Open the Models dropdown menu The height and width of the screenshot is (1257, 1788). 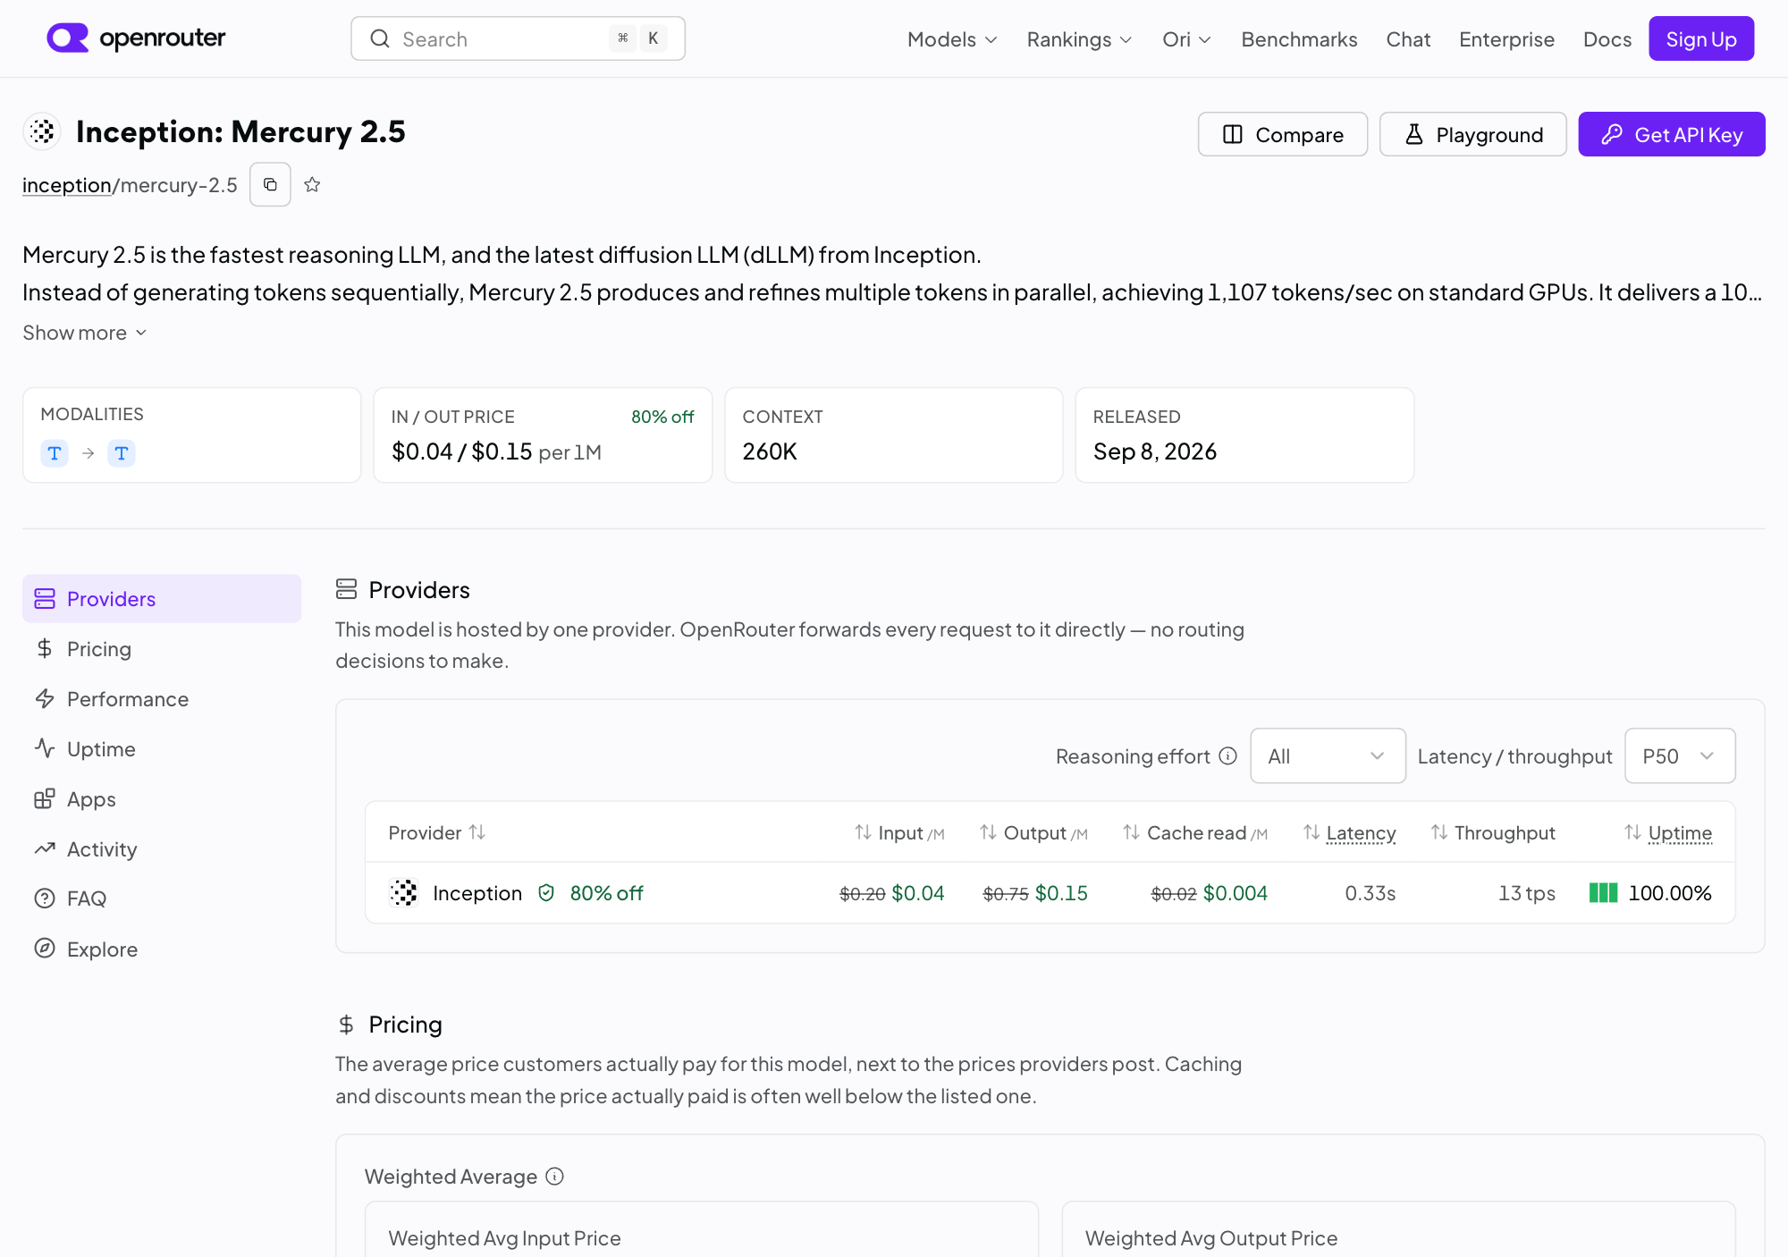point(952,39)
